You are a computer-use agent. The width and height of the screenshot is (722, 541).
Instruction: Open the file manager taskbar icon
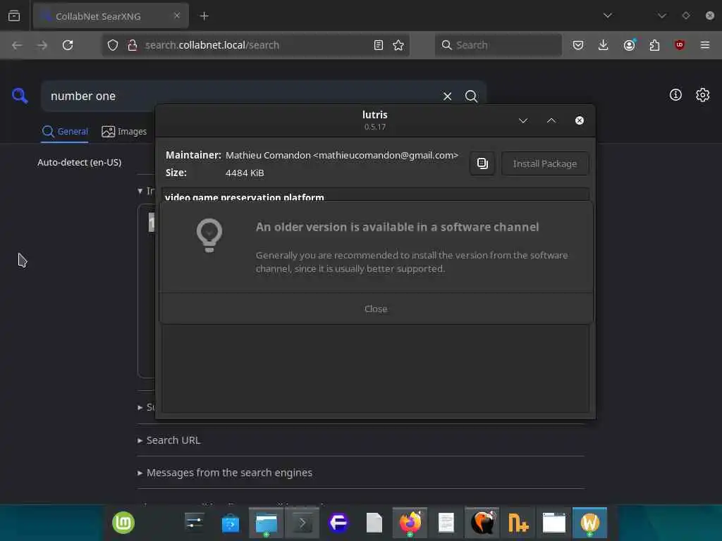click(266, 523)
